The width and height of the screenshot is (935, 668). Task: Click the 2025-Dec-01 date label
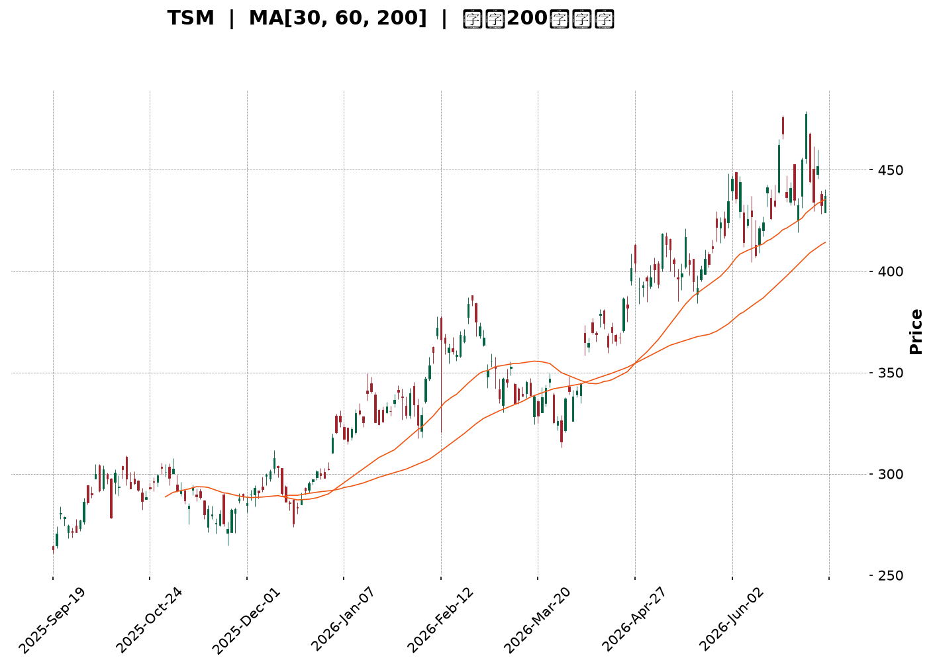click(246, 620)
